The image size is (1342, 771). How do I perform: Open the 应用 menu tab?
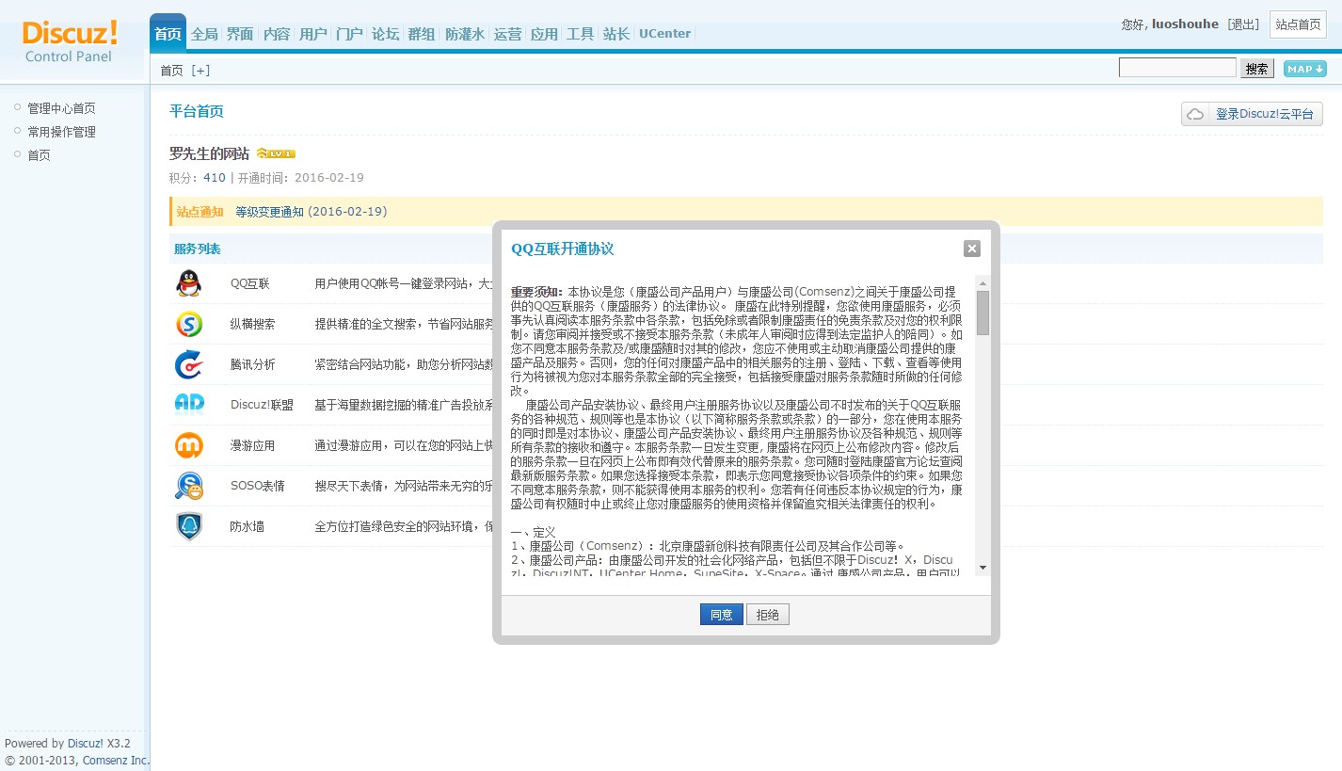544,34
